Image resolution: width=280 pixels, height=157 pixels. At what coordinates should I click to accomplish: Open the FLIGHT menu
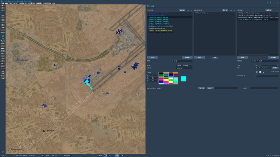[x=16, y=3]
